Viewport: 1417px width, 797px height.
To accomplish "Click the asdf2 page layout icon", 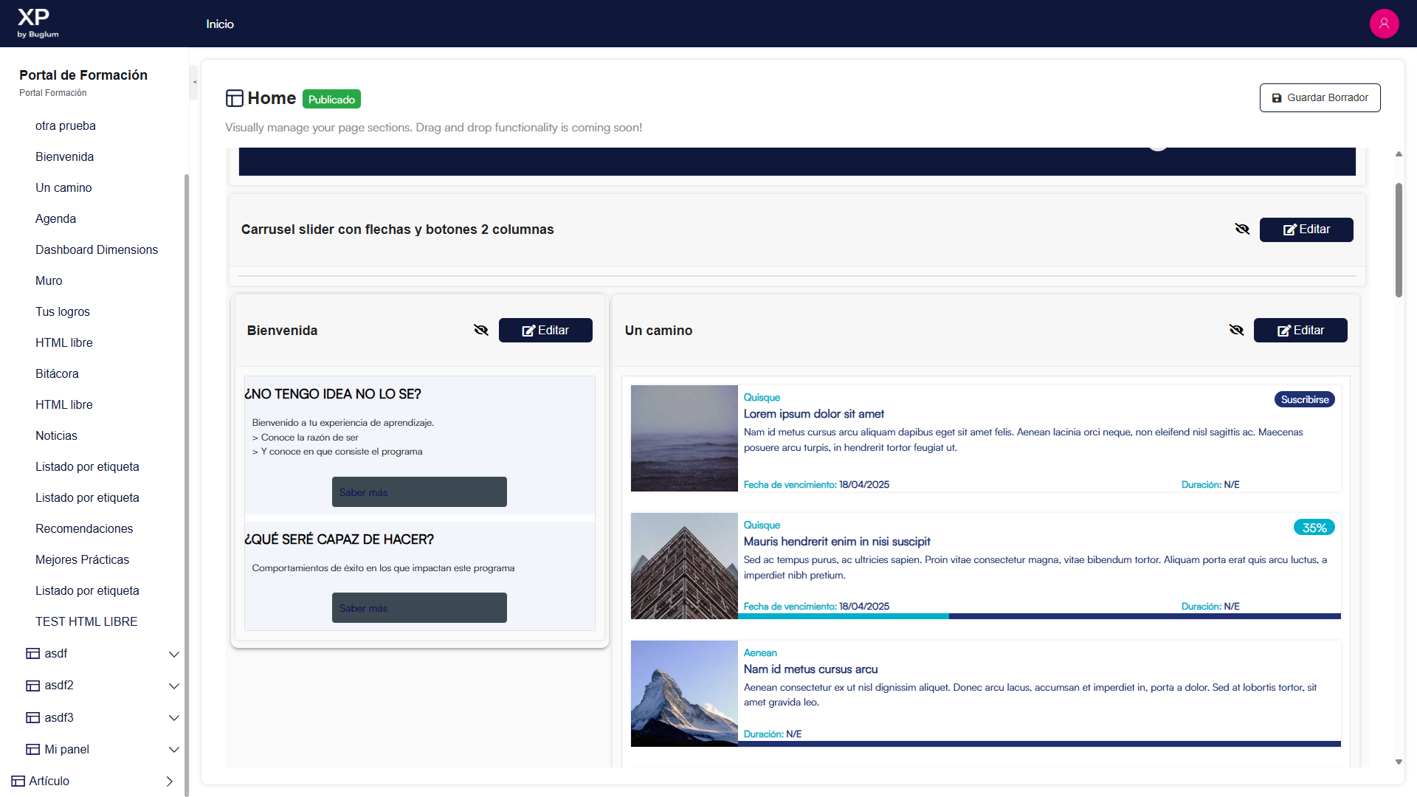I will coord(33,685).
